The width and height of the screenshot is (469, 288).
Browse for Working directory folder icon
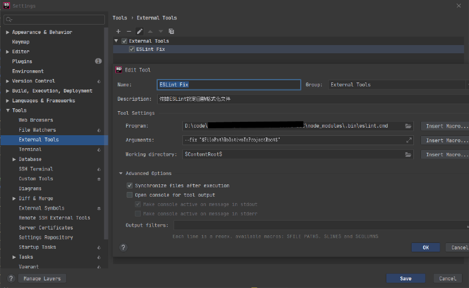[408, 155]
